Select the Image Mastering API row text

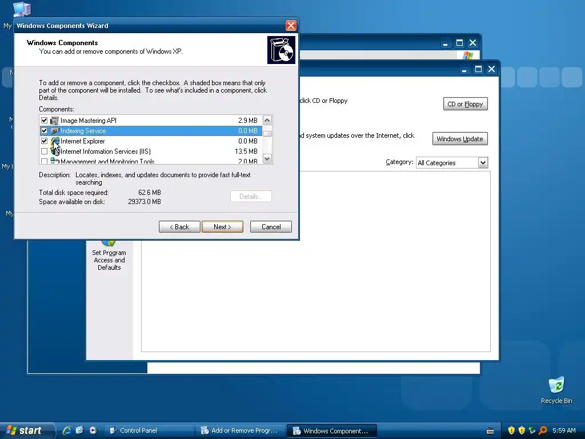click(x=89, y=121)
